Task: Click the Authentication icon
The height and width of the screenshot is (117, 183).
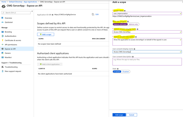Action: [x=2, y=36]
